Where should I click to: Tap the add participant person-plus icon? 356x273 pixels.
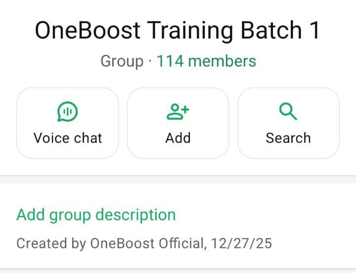178,112
